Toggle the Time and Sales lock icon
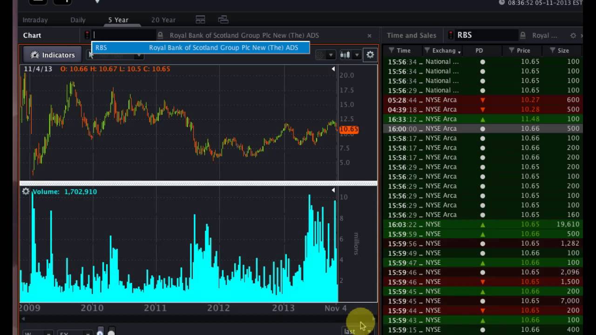Image resolution: width=596 pixels, height=335 pixels. (x=523, y=35)
